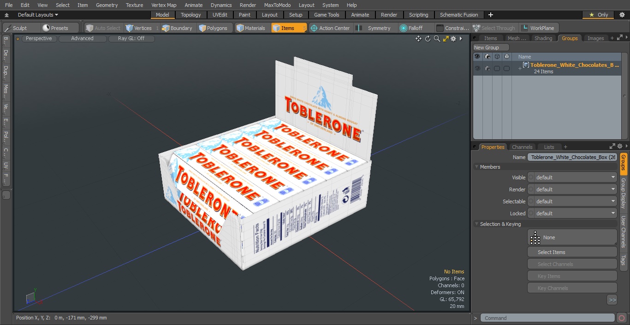
Task: Click the Command input field
Action: pyautogui.click(x=547, y=318)
